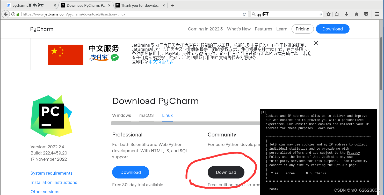The height and width of the screenshot is (195, 384).
Task: Open Coming in 2022.3 menu item
Action: [x=205, y=29]
